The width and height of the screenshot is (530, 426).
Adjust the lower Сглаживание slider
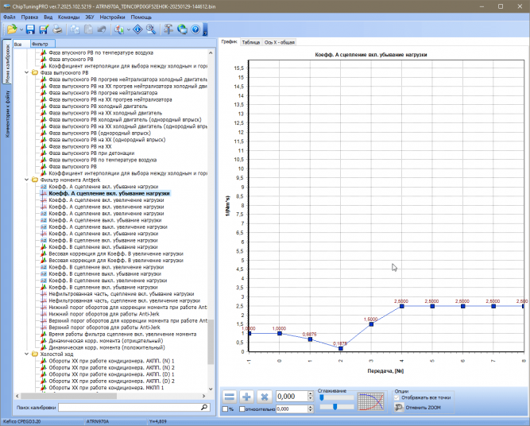(336, 407)
